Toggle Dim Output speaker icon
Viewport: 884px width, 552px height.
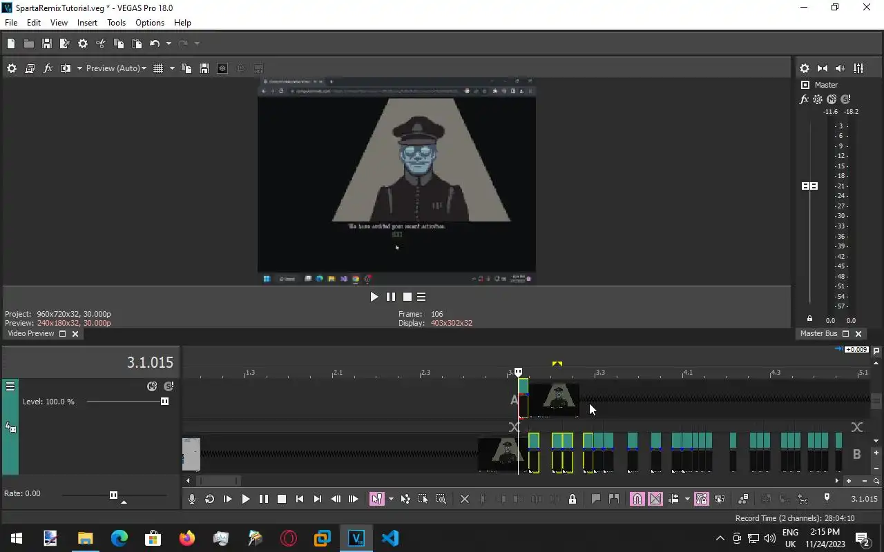(x=840, y=68)
